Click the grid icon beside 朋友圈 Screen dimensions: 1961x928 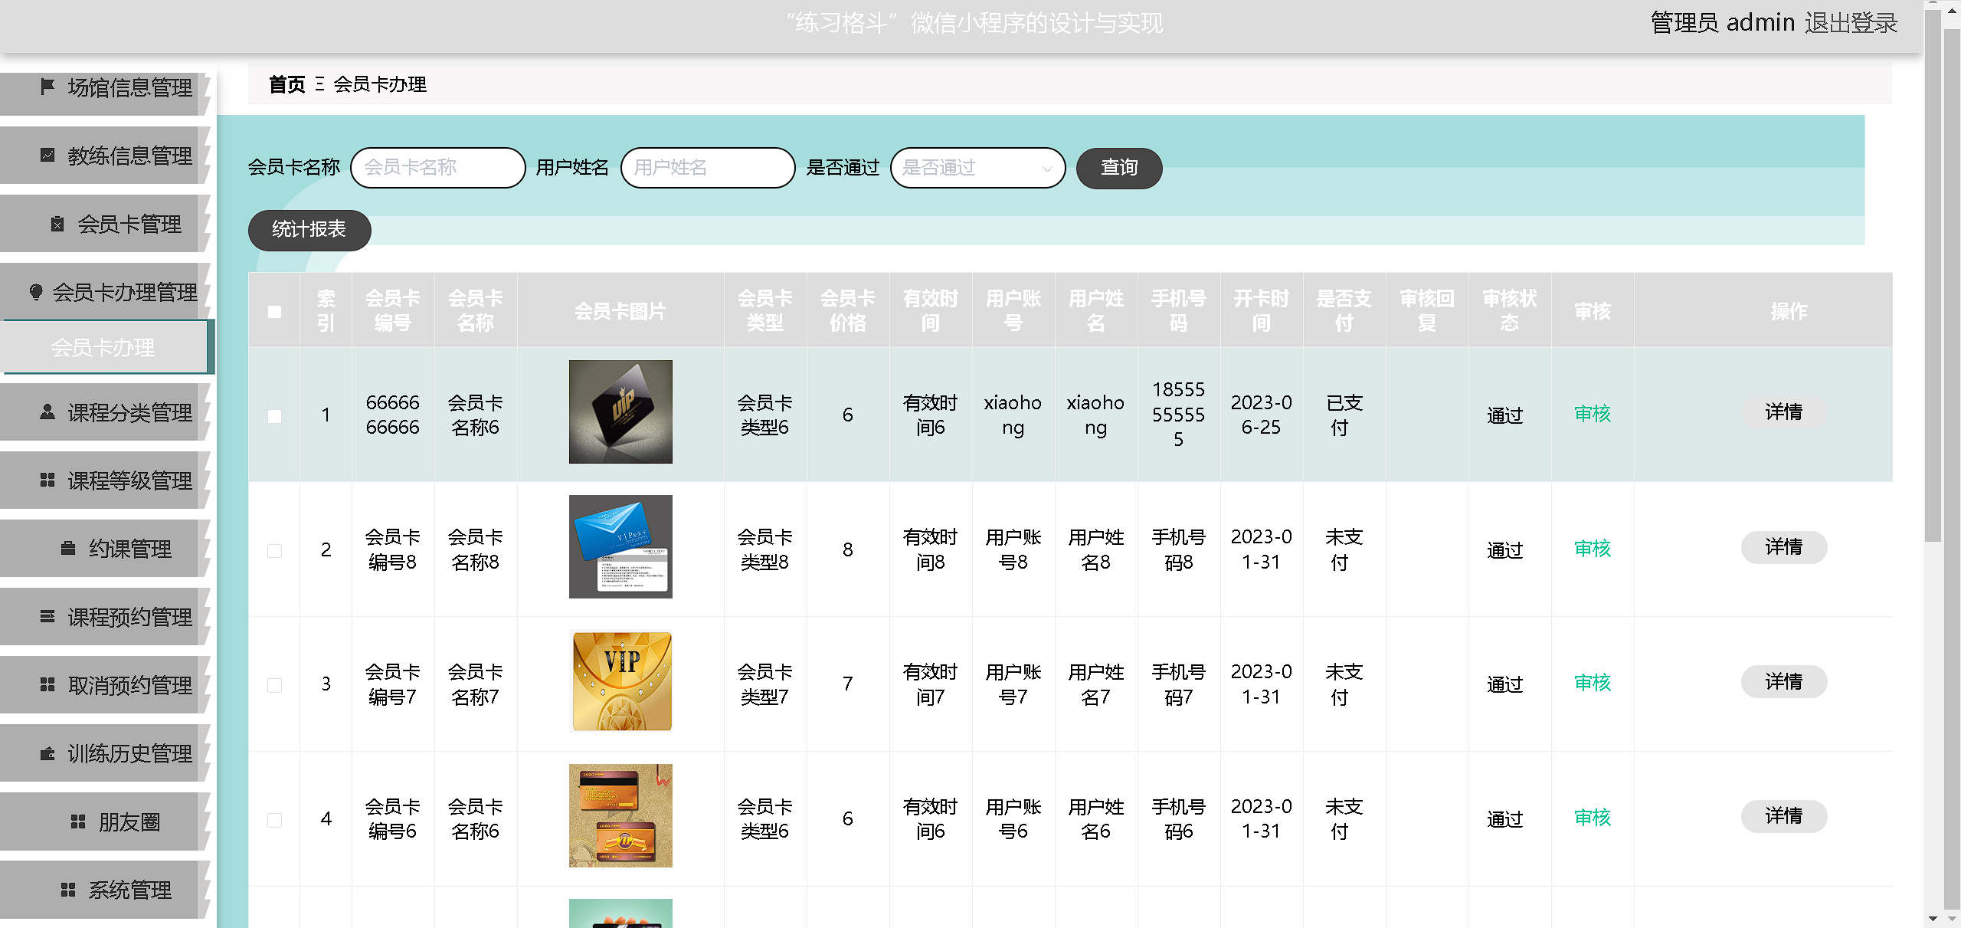click(78, 821)
